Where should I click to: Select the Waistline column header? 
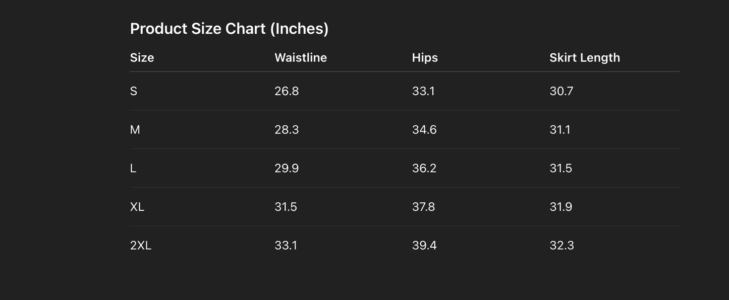pos(301,57)
